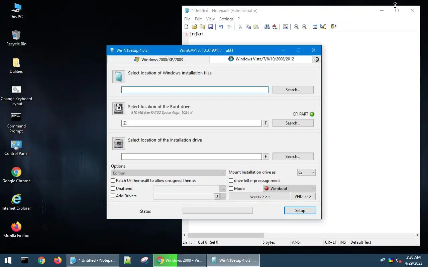The image size is (428, 267).
Task: Click WinNTSetup disk tool icon beside tabs
Action: (x=316, y=59)
